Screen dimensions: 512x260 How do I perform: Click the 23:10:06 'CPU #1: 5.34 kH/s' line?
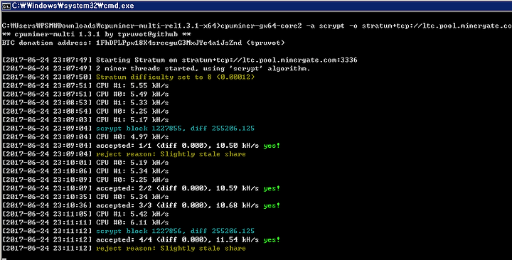coord(85,171)
